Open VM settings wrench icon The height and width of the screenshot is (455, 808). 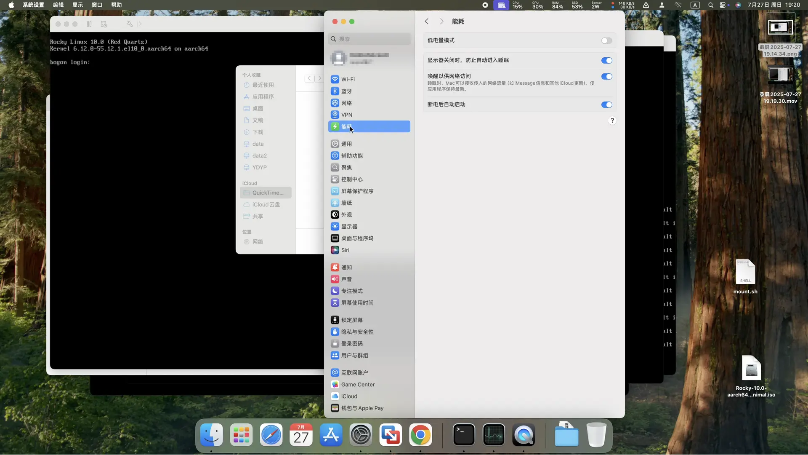pyautogui.click(x=130, y=24)
